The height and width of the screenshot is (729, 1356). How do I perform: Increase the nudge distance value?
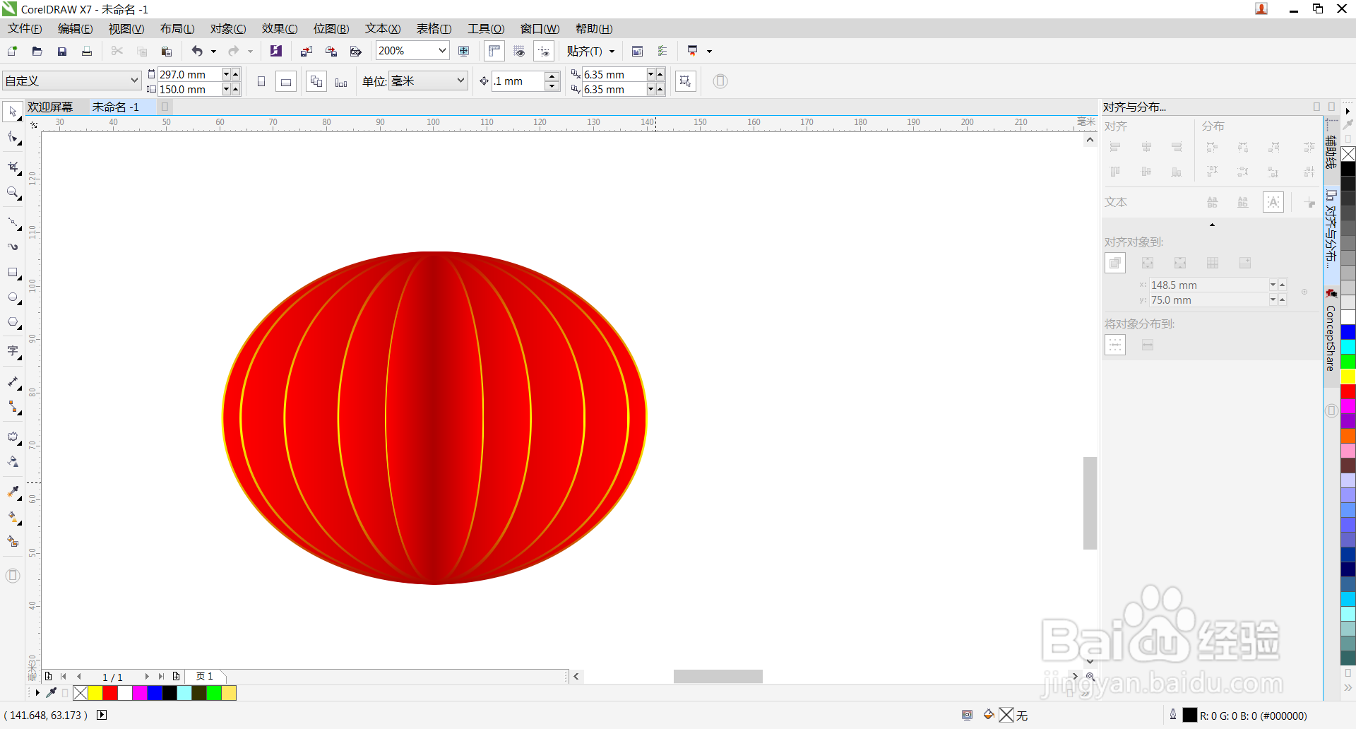point(552,76)
